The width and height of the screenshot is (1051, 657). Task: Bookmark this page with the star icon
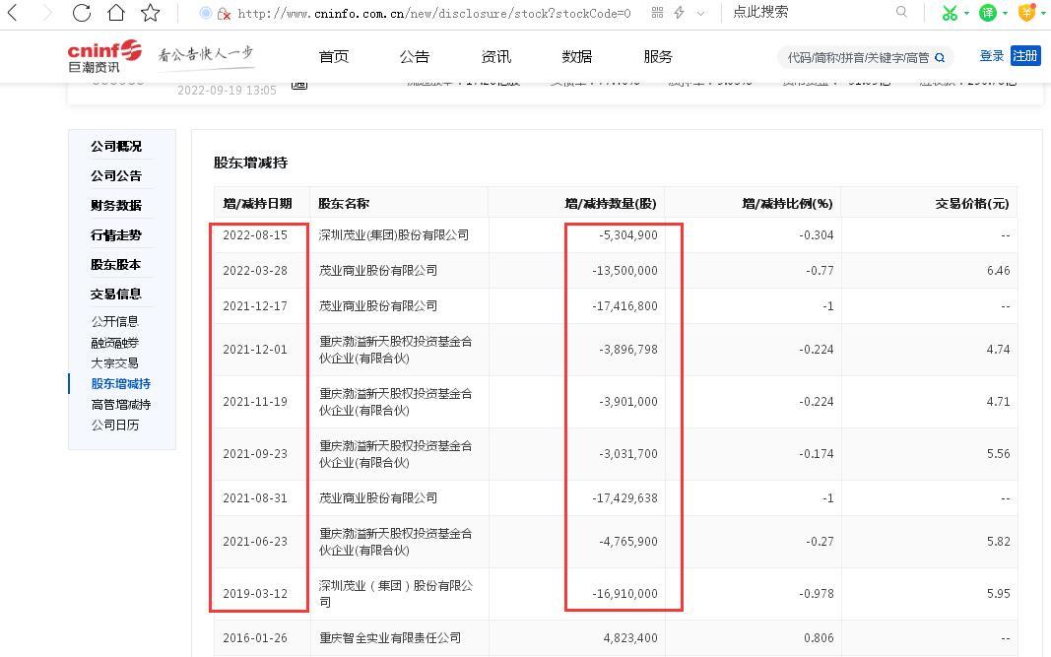[151, 12]
